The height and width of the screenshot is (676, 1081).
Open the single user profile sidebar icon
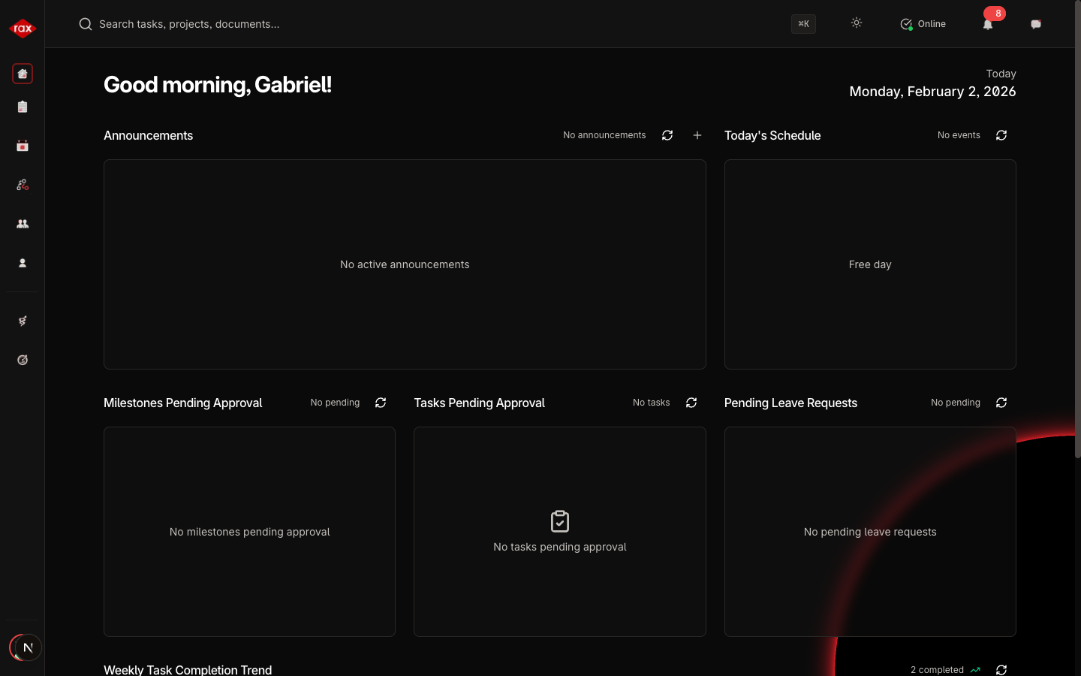[23, 263]
